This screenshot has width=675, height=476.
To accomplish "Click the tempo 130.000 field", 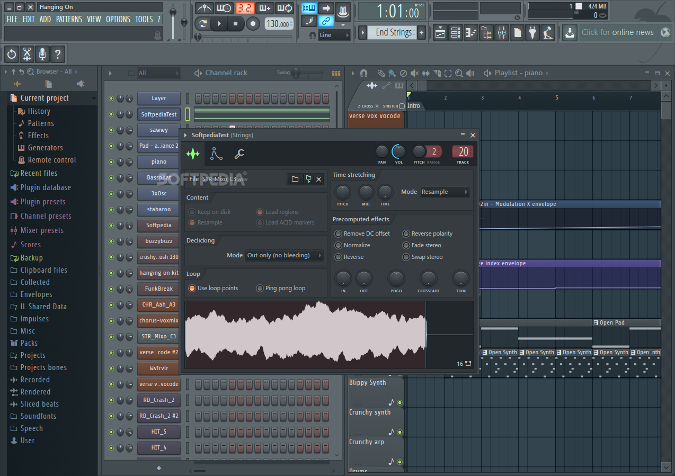I will [279, 24].
